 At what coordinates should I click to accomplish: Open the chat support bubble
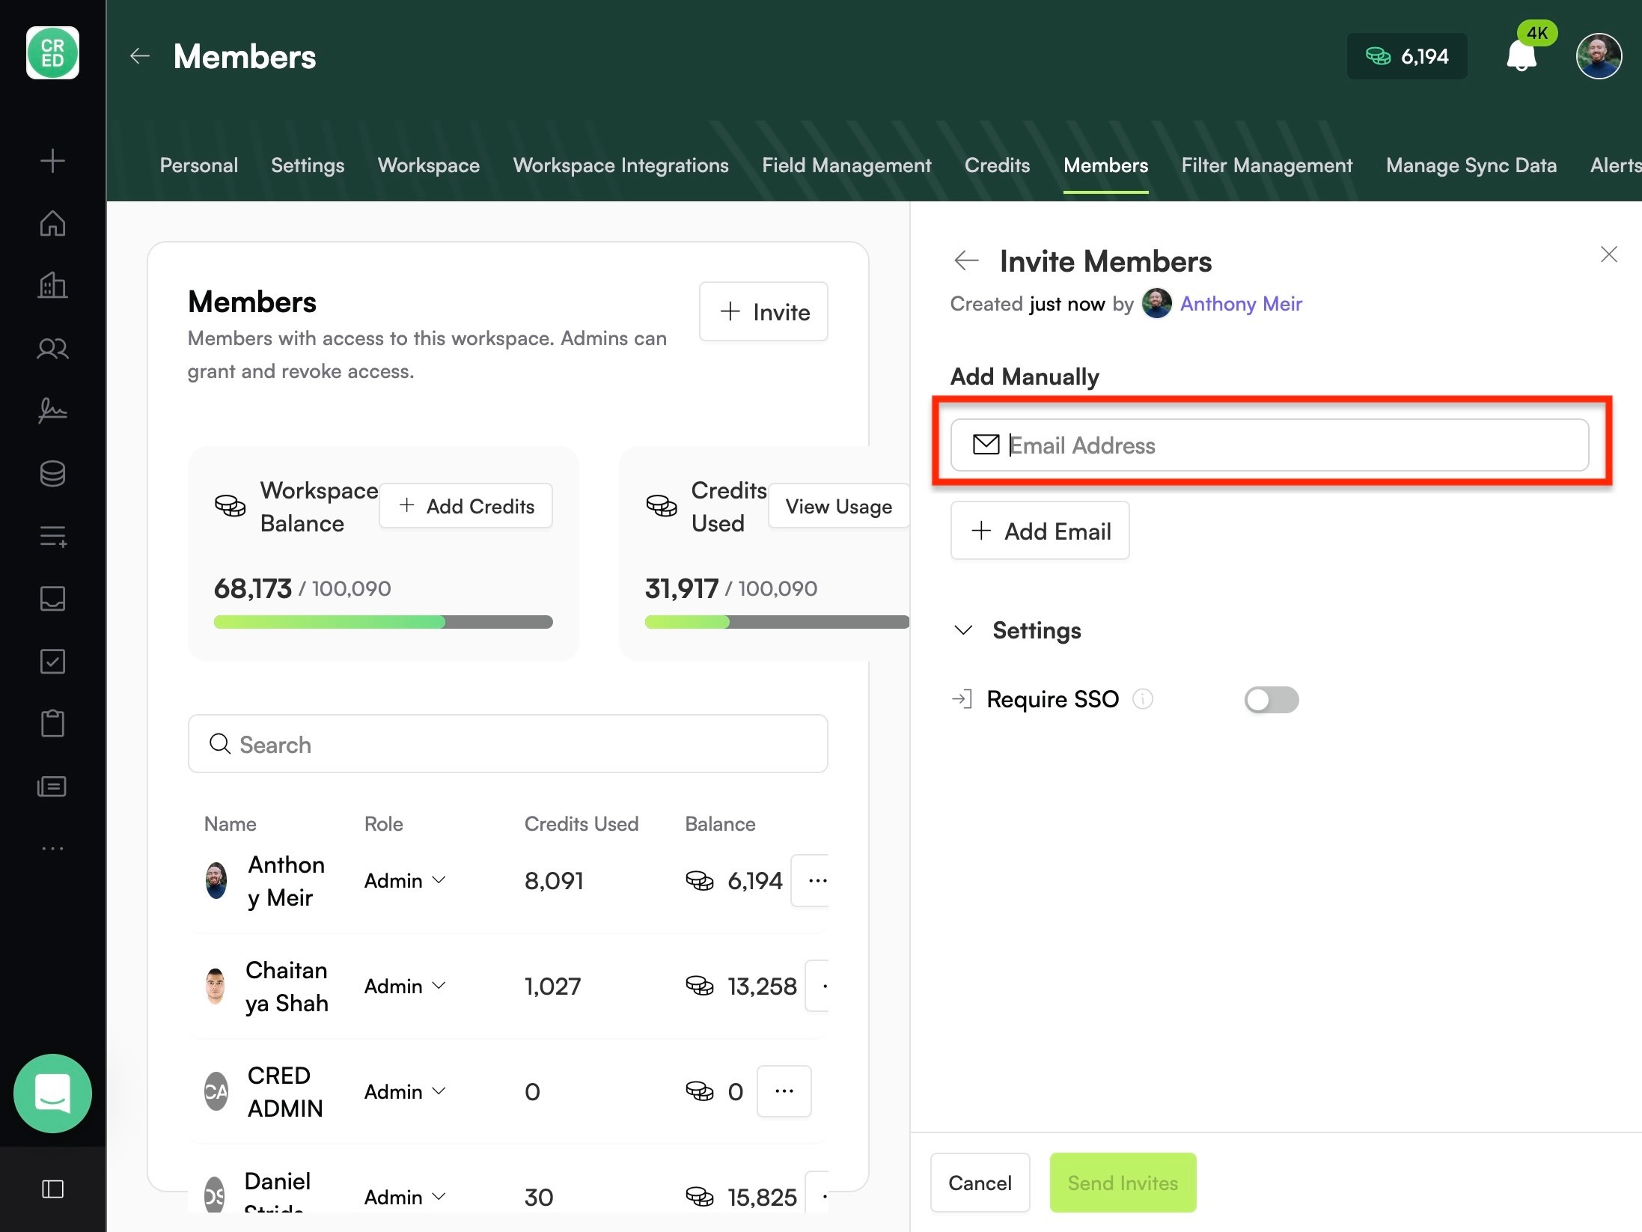52,1094
